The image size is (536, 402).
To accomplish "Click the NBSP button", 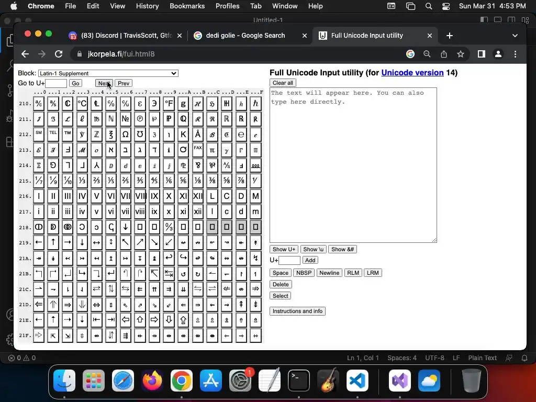I will [304, 273].
